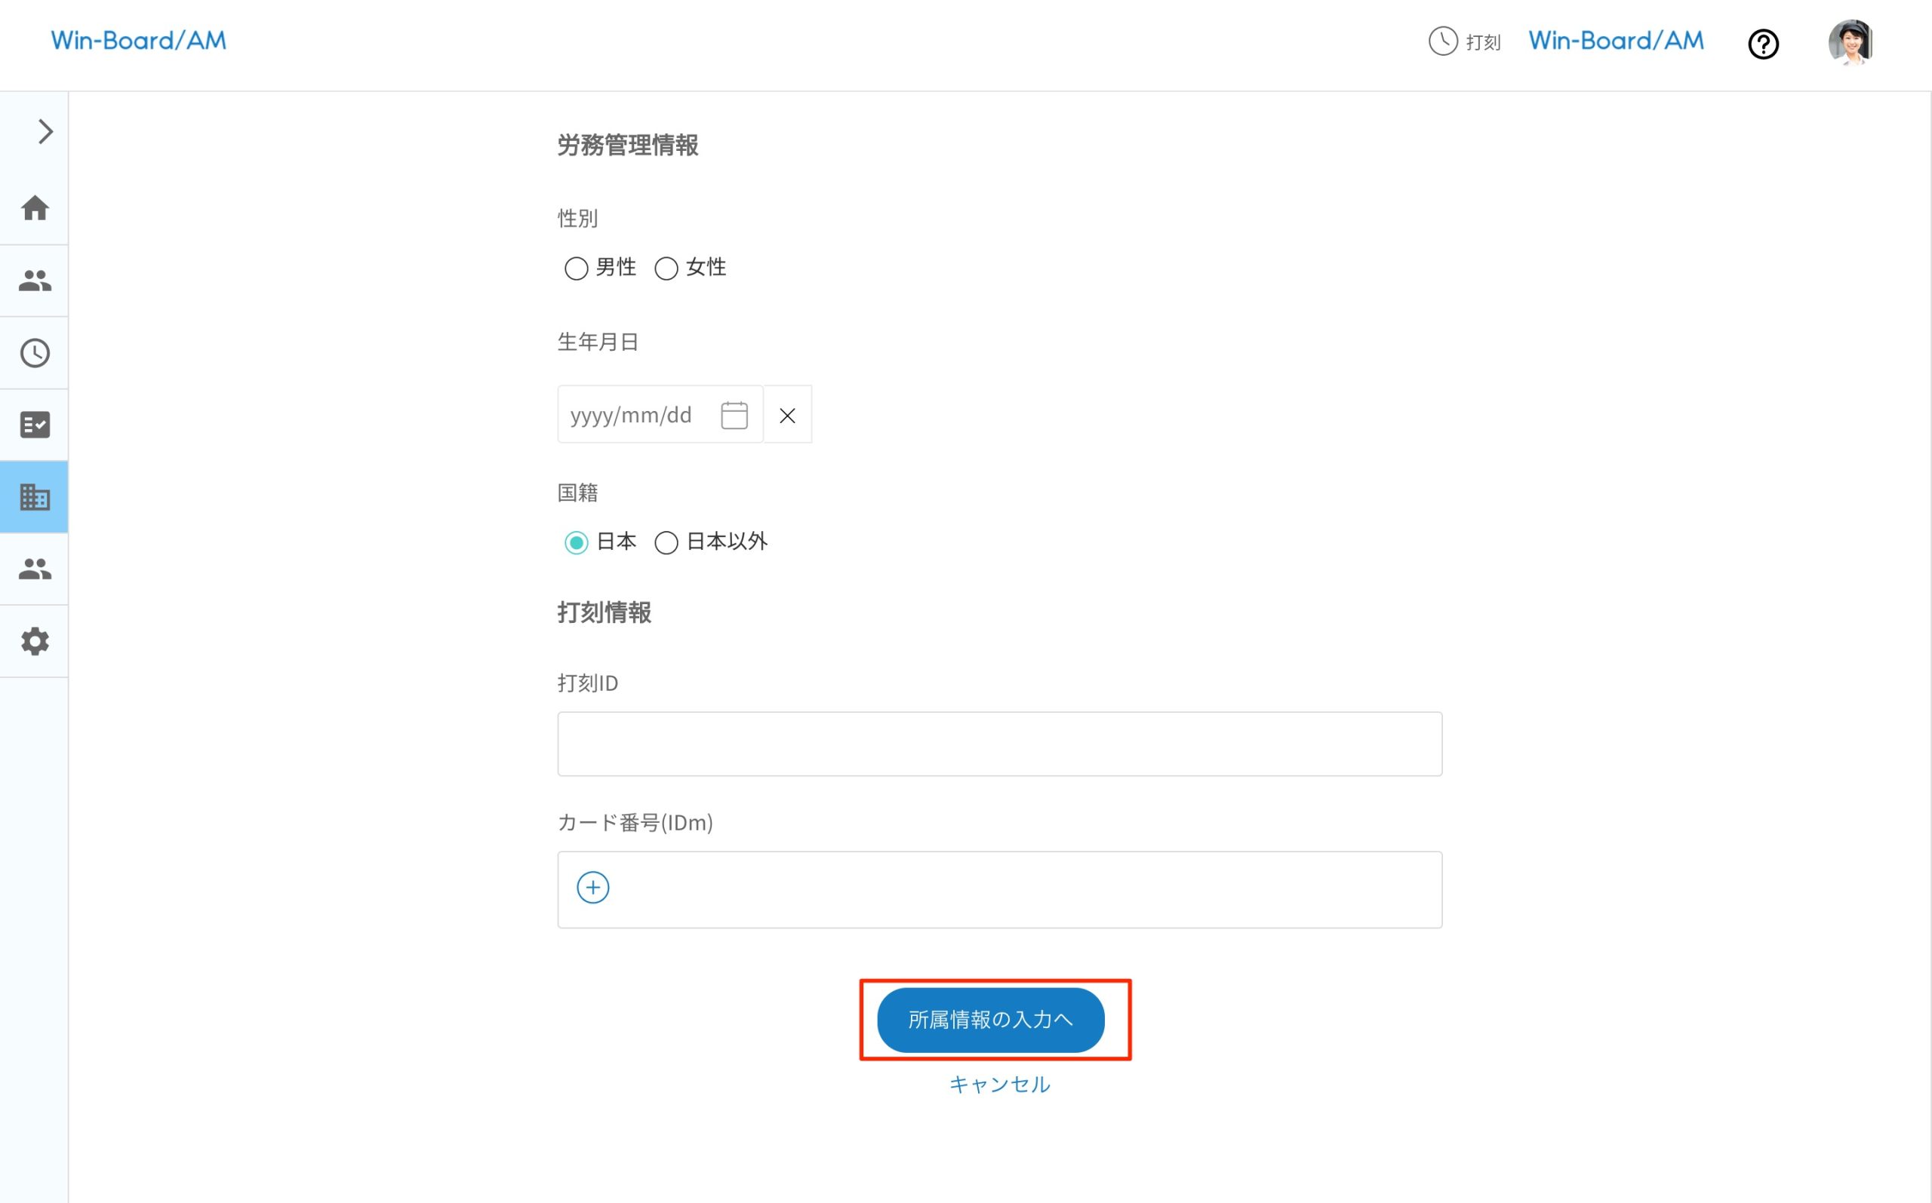
Task: Open the Home icon in the sidebar
Action: 35,208
